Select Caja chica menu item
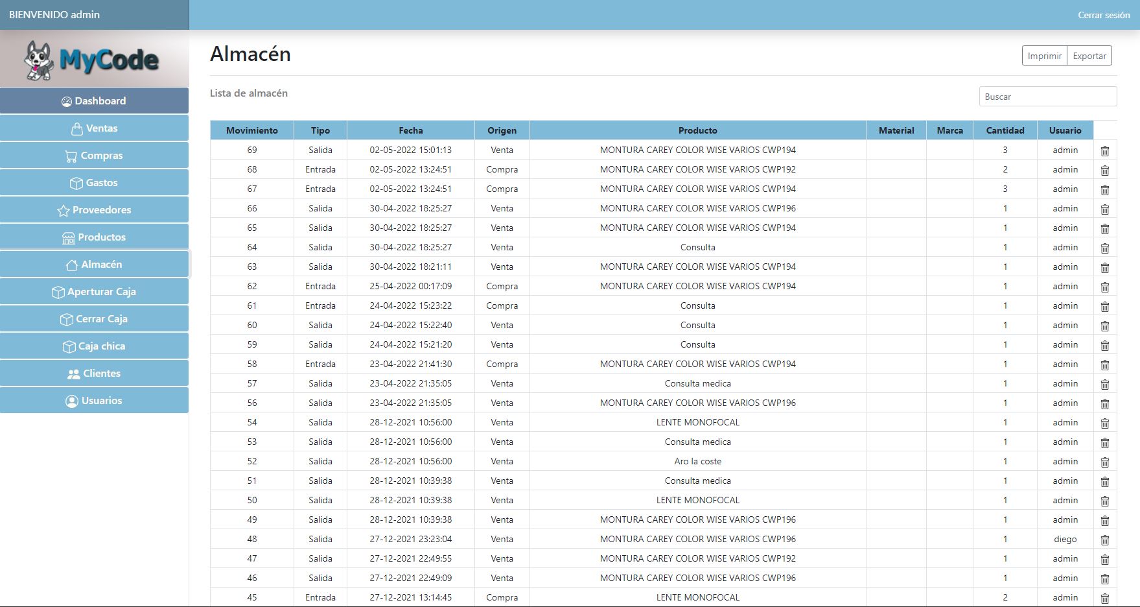The height and width of the screenshot is (607, 1140). click(x=94, y=346)
